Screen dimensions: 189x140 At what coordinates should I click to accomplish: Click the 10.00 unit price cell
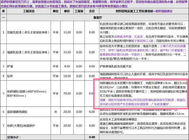coord(67,76)
